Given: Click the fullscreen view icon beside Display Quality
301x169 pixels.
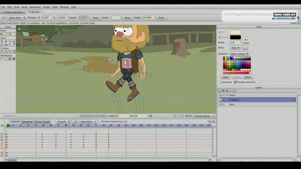Looking at the screenshot, I should click(x=190, y=116).
